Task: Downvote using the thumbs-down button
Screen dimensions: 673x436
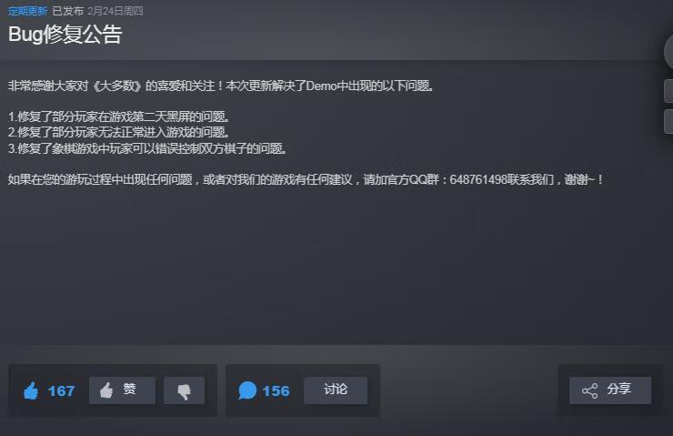Action: [x=184, y=390]
